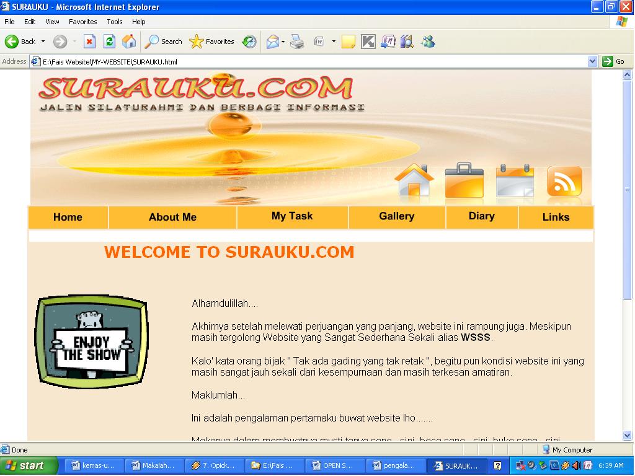Click the gray Forward arrow button

60,42
